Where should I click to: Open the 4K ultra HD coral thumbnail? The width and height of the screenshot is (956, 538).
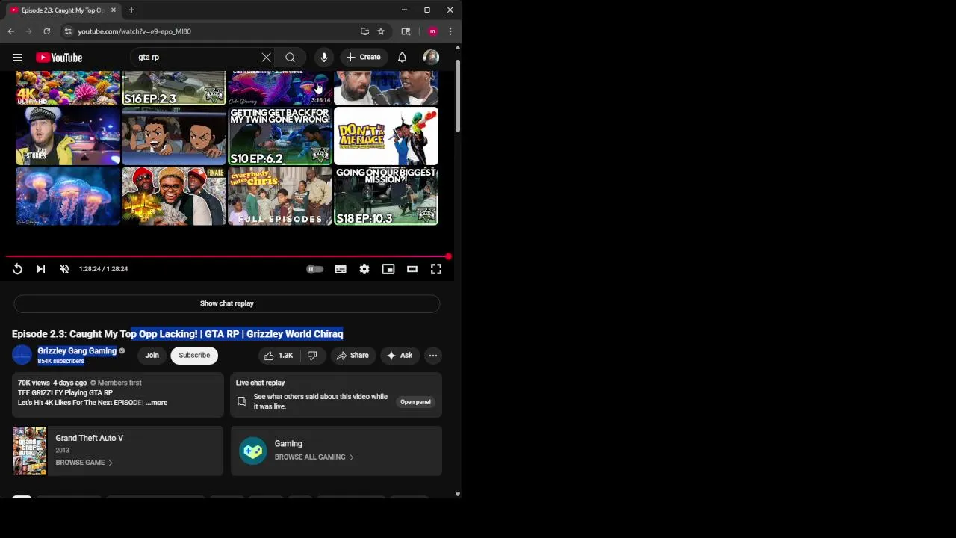click(68, 88)
